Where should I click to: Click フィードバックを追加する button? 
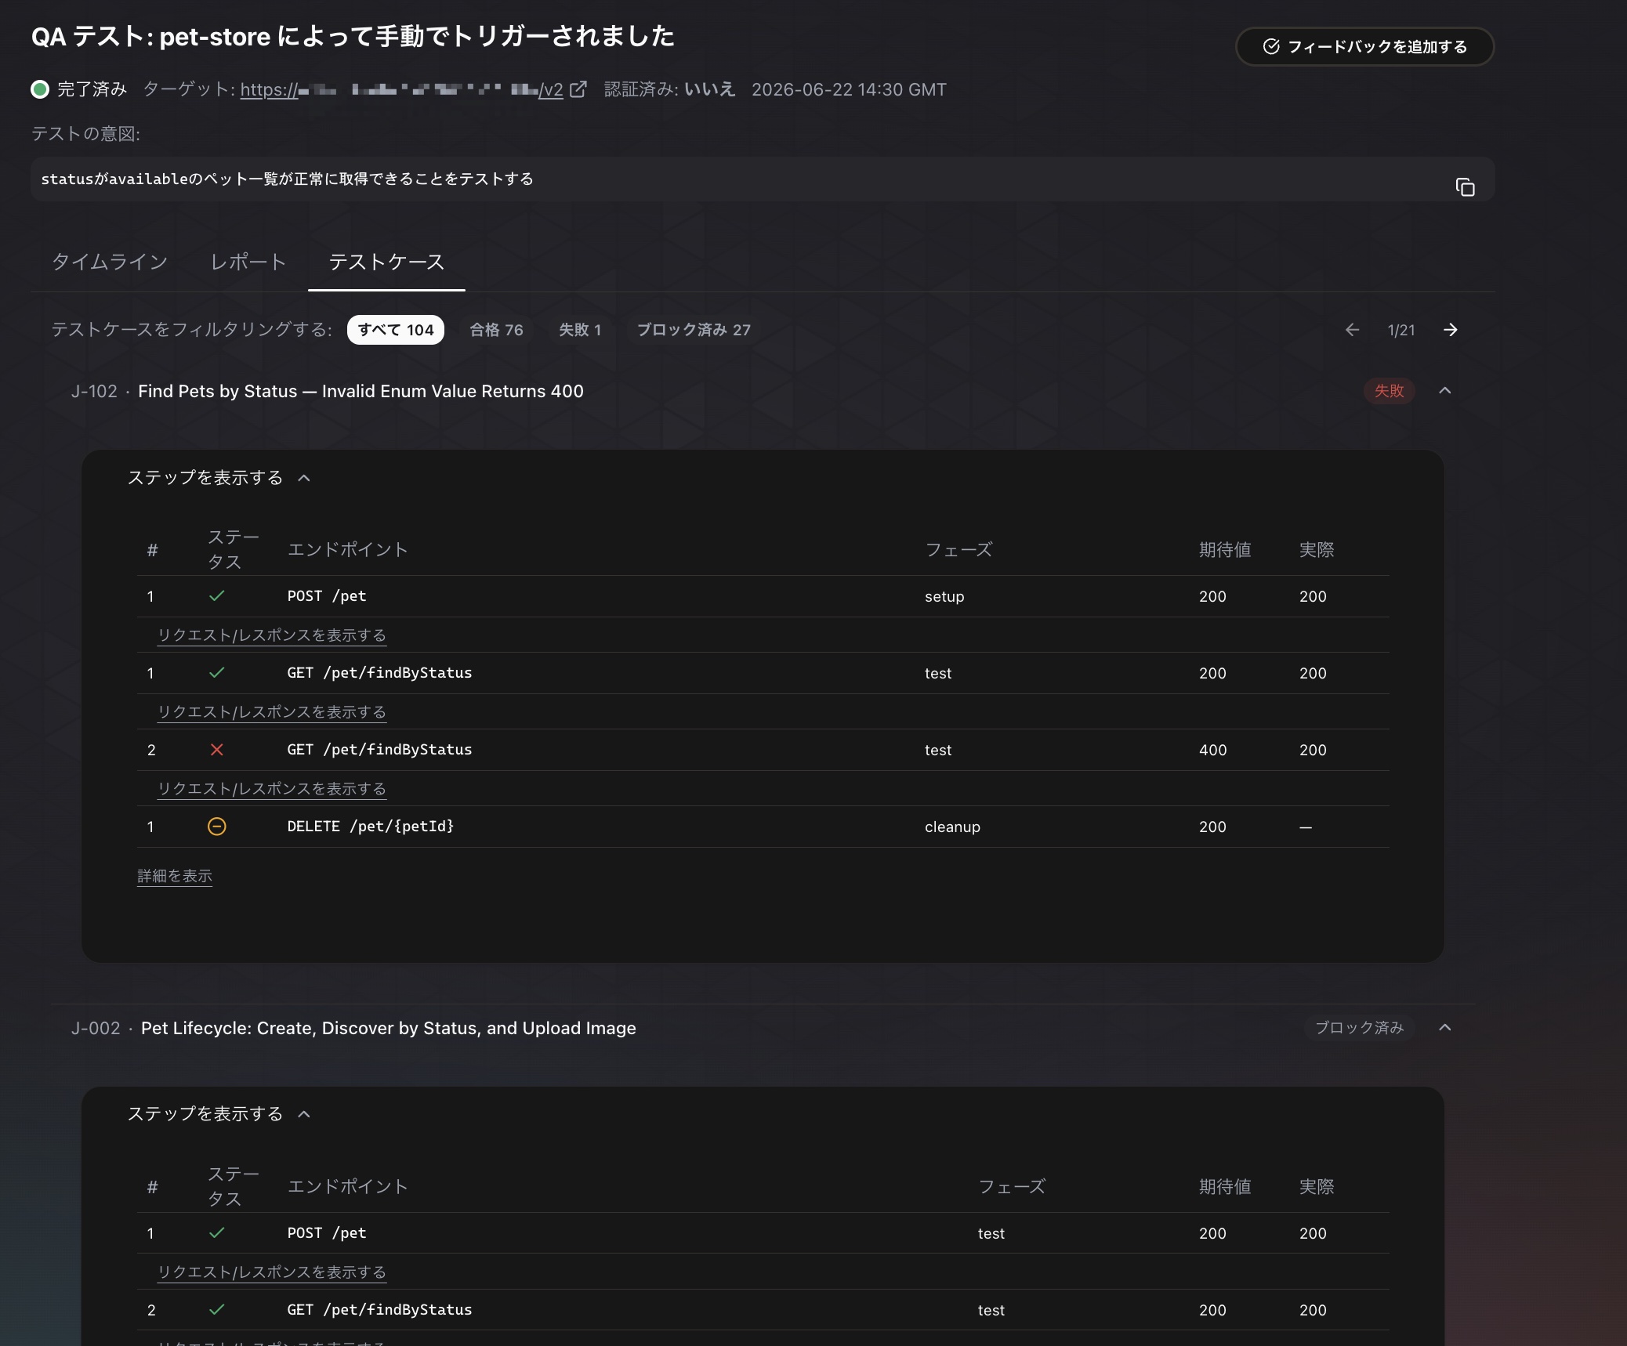[x=1365, y=47]
